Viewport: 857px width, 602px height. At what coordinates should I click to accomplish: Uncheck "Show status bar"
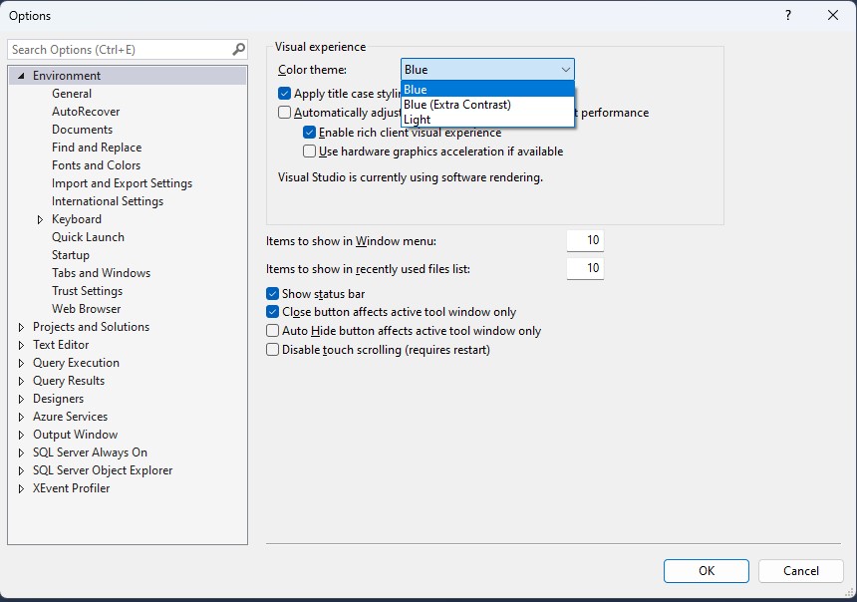[272, 294]
